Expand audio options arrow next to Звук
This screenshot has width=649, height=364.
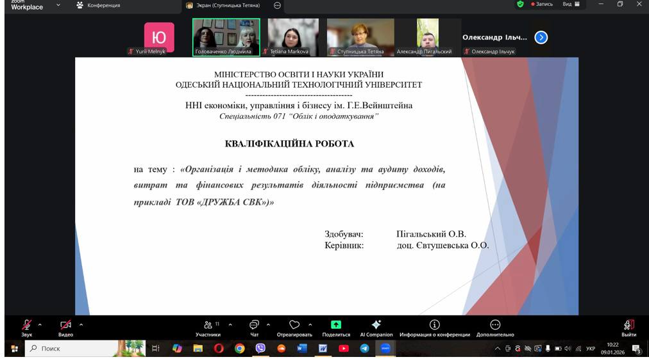coord(40,324)
